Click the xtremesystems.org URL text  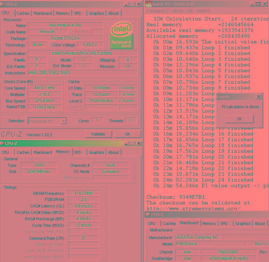(x=194, y=208)
